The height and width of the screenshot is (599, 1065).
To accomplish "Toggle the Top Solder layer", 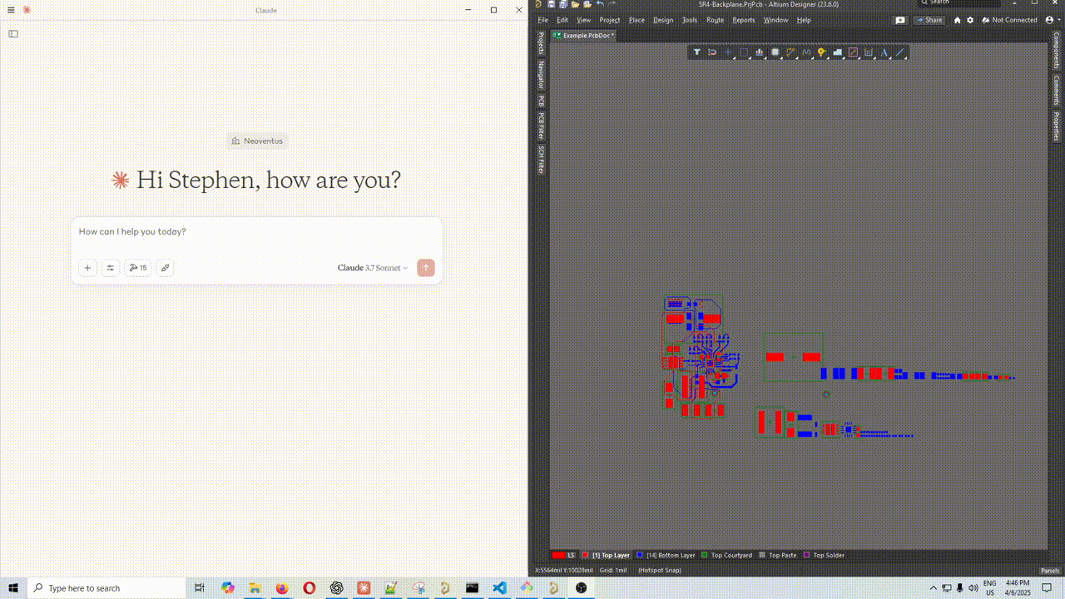I will point(824,555).
